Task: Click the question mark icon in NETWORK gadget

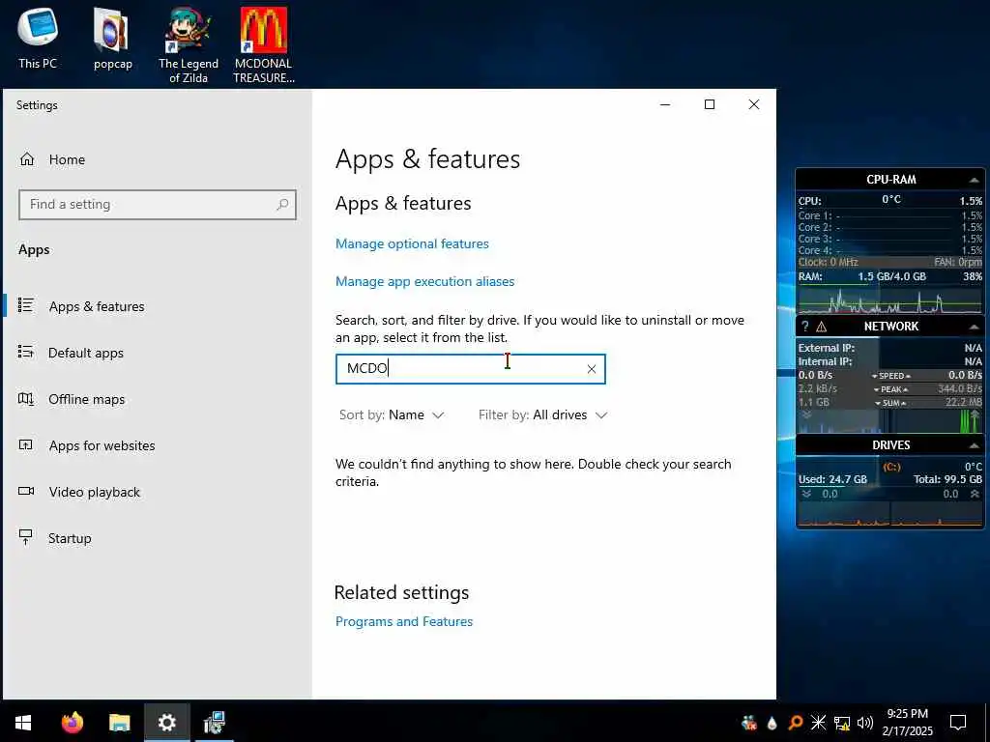Action: click(x=805, y=327)
